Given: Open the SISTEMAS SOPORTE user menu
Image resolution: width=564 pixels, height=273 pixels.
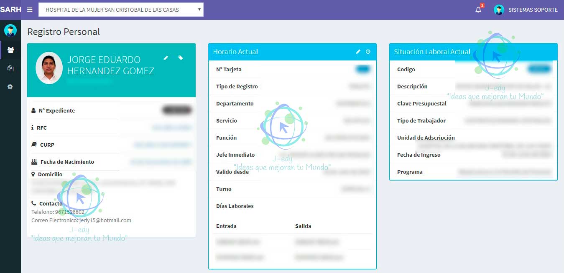Looking at the screenshot, I should coord(532,10).
